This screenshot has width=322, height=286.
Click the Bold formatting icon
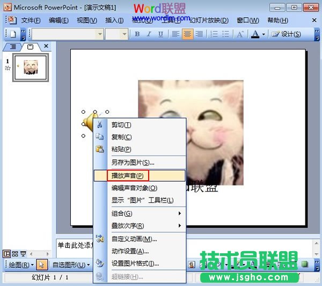click(x=137, y=34)
